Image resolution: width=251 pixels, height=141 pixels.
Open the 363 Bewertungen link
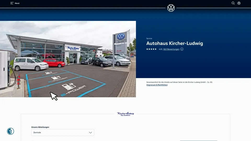click(171, 49)
